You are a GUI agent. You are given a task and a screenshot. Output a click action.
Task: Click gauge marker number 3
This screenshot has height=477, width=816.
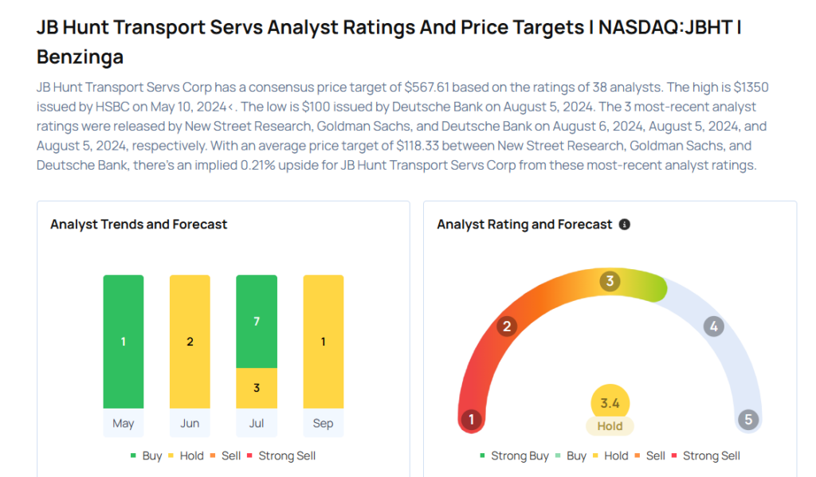pos(610,281)
